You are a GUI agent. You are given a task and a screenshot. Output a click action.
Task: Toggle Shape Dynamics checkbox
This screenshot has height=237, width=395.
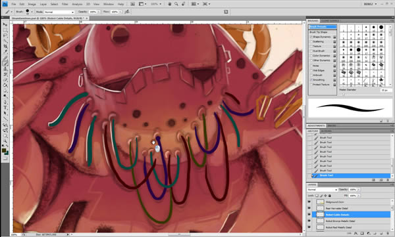(311, 37)
